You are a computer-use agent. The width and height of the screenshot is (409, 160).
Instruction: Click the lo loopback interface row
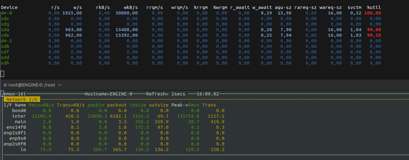[114, 150]
